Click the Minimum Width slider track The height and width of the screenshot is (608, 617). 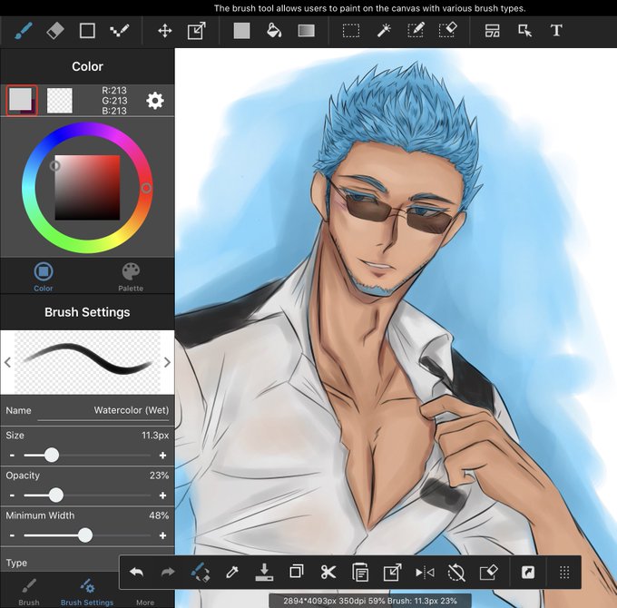point(87,535)
